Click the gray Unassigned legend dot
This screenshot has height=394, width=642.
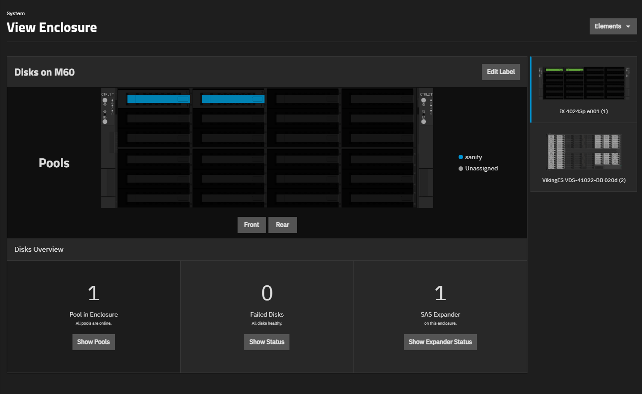(x=461, y=169)
